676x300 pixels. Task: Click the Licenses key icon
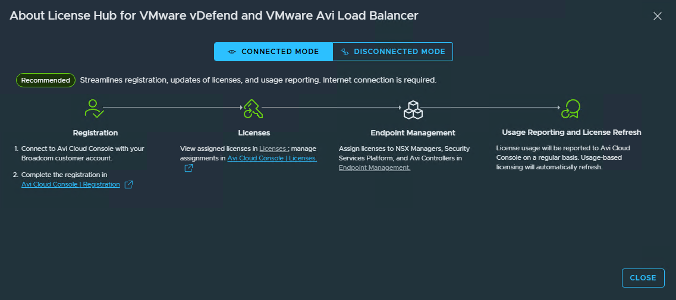[x=253, y=109]
